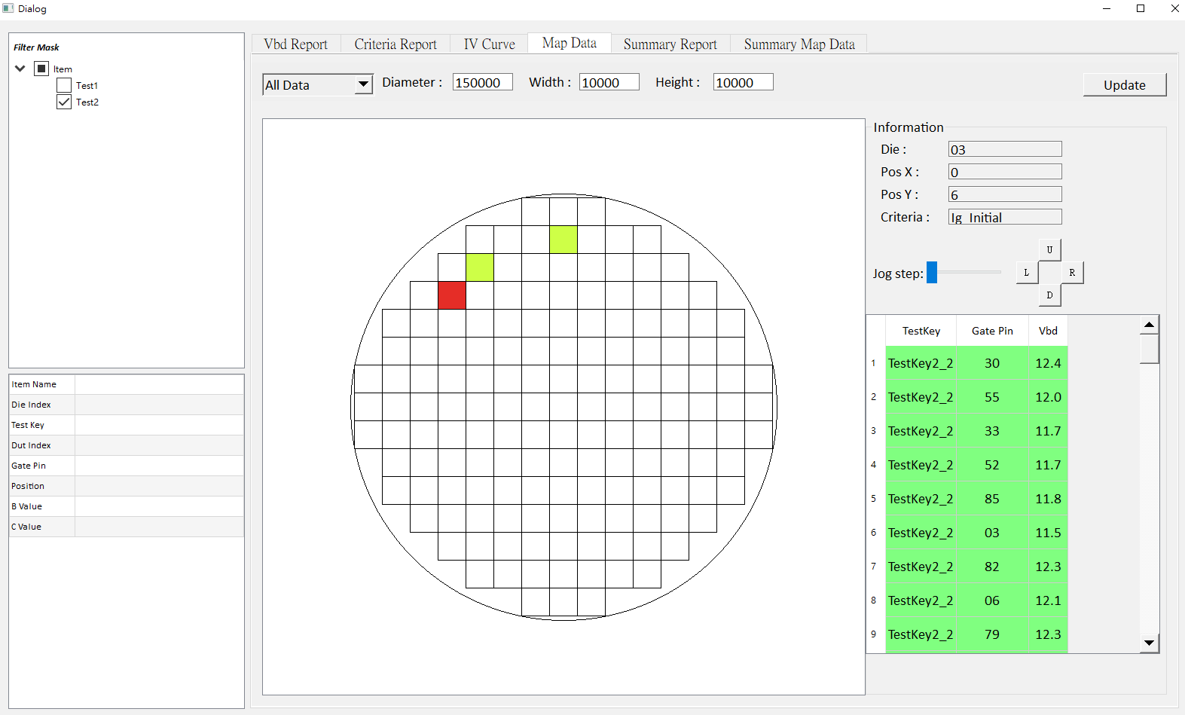Click Gate Pin value 55 in row 2
The image size is (1185, 715).
coord(992,397)
